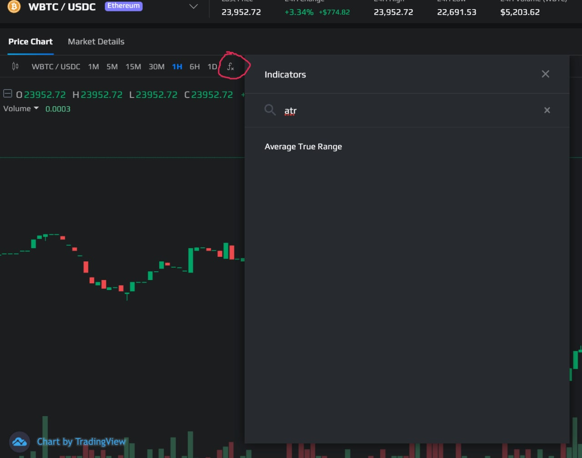582x458 pixels.
Task: Click the 22,691.53 24h low value
Action: (x=457, y=12)
